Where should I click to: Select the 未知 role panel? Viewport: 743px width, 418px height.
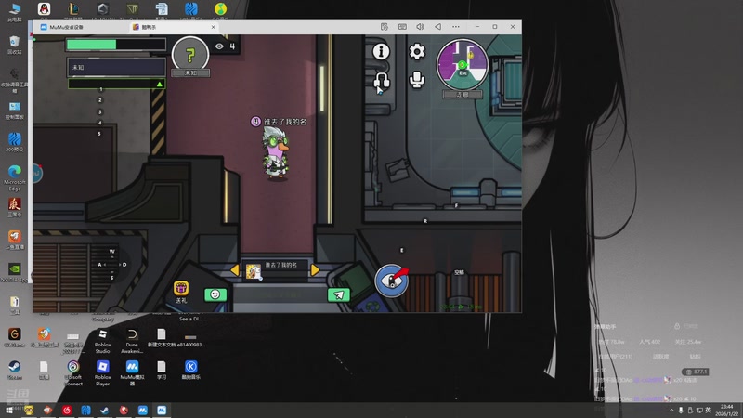click(x=116, y=67)
